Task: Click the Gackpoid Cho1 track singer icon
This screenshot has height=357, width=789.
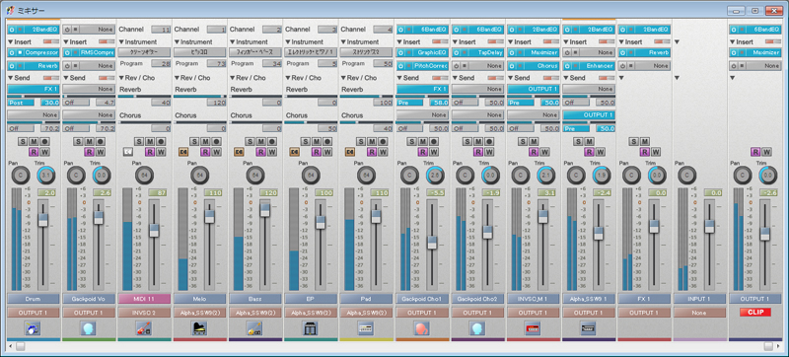Action: click(422, 328)
